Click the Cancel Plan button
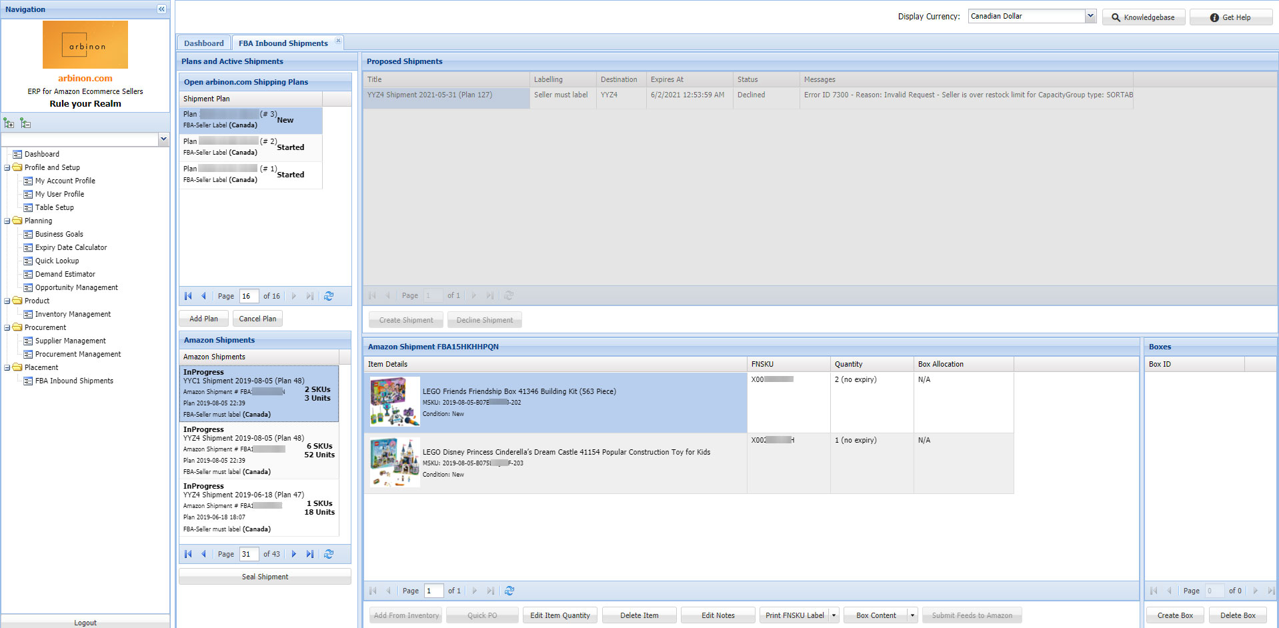 pos(257,319)
